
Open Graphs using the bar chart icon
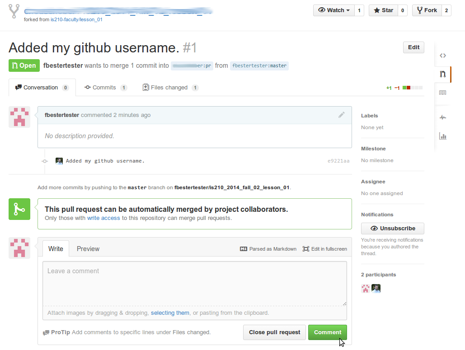tap(443, 136)
